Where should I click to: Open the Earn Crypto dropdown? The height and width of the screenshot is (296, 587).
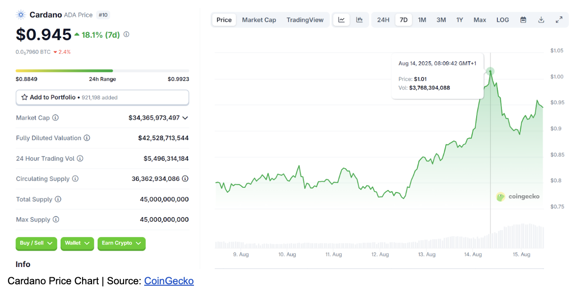122,244
